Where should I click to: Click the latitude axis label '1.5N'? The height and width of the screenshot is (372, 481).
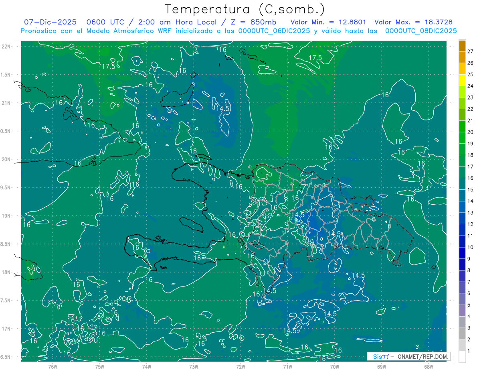pos(6,75)
